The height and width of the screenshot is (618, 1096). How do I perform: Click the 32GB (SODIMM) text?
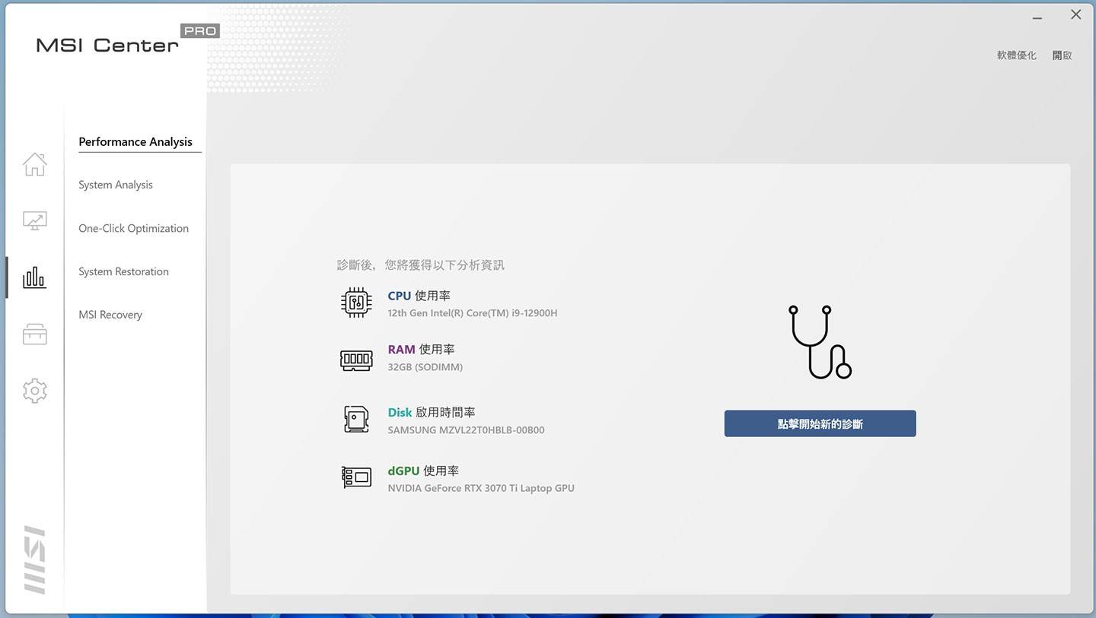pyautogui.click(x=425, y=367)
